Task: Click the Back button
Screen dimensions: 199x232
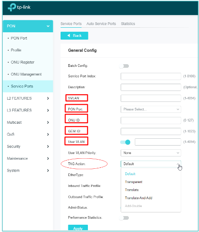Action: point(74,35)
